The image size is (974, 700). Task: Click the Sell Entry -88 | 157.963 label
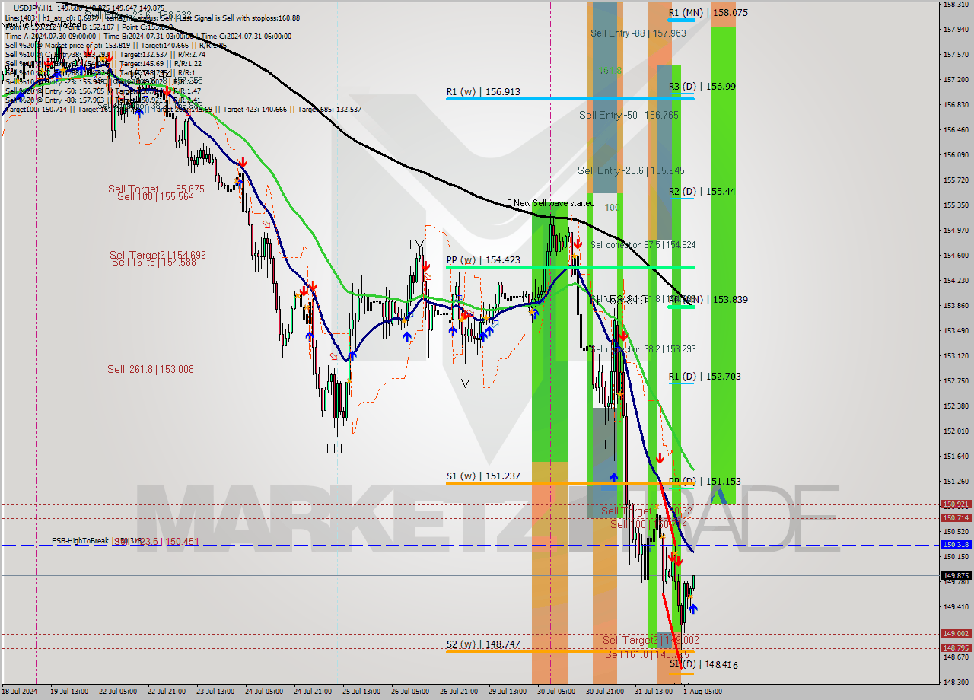pyautogui.click(x=638, y=33)
